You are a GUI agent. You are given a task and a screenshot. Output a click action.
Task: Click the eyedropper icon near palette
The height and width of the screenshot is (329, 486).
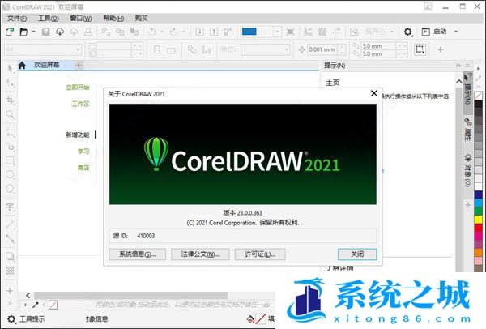click(x=36, y=305)
